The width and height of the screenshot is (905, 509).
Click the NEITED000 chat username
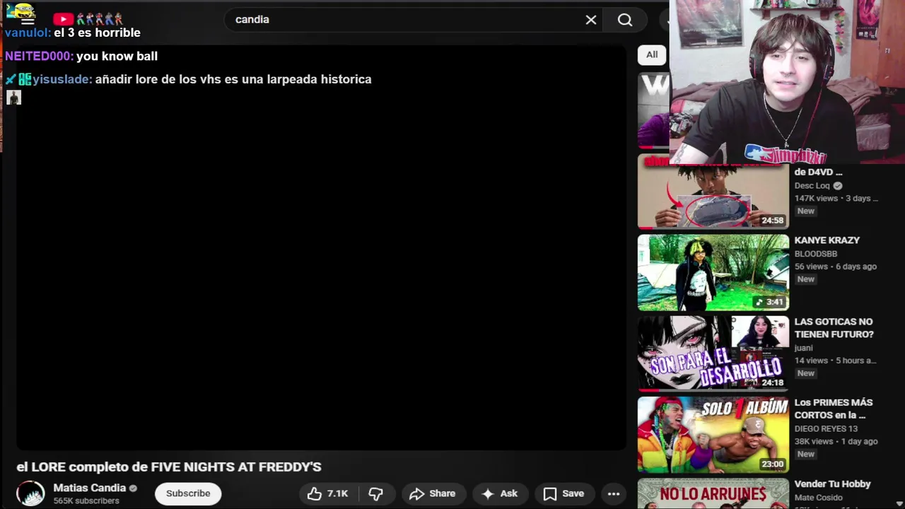39,56
